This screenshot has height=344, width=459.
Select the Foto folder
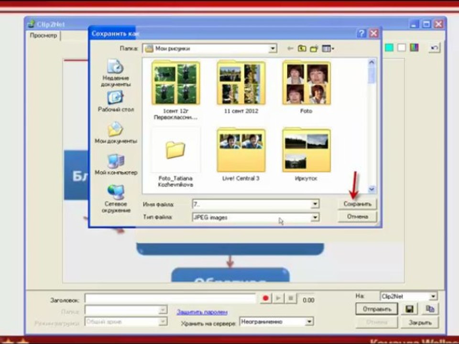click(x=306, y=87)
